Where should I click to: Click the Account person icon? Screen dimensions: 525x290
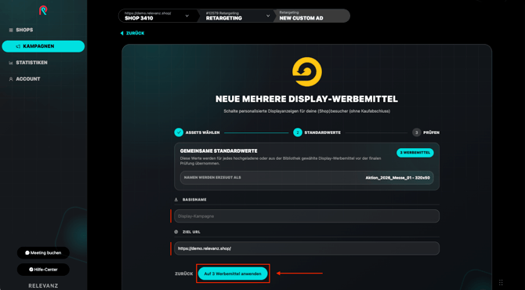(11, 79)
